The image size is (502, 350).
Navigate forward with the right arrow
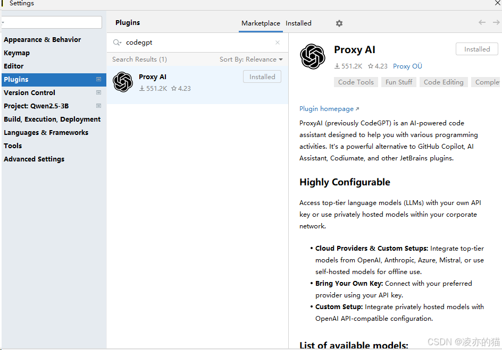click(496, 22)
